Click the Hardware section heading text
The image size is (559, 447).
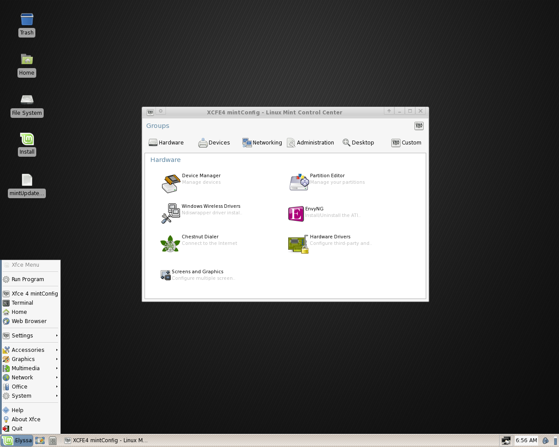166,160
